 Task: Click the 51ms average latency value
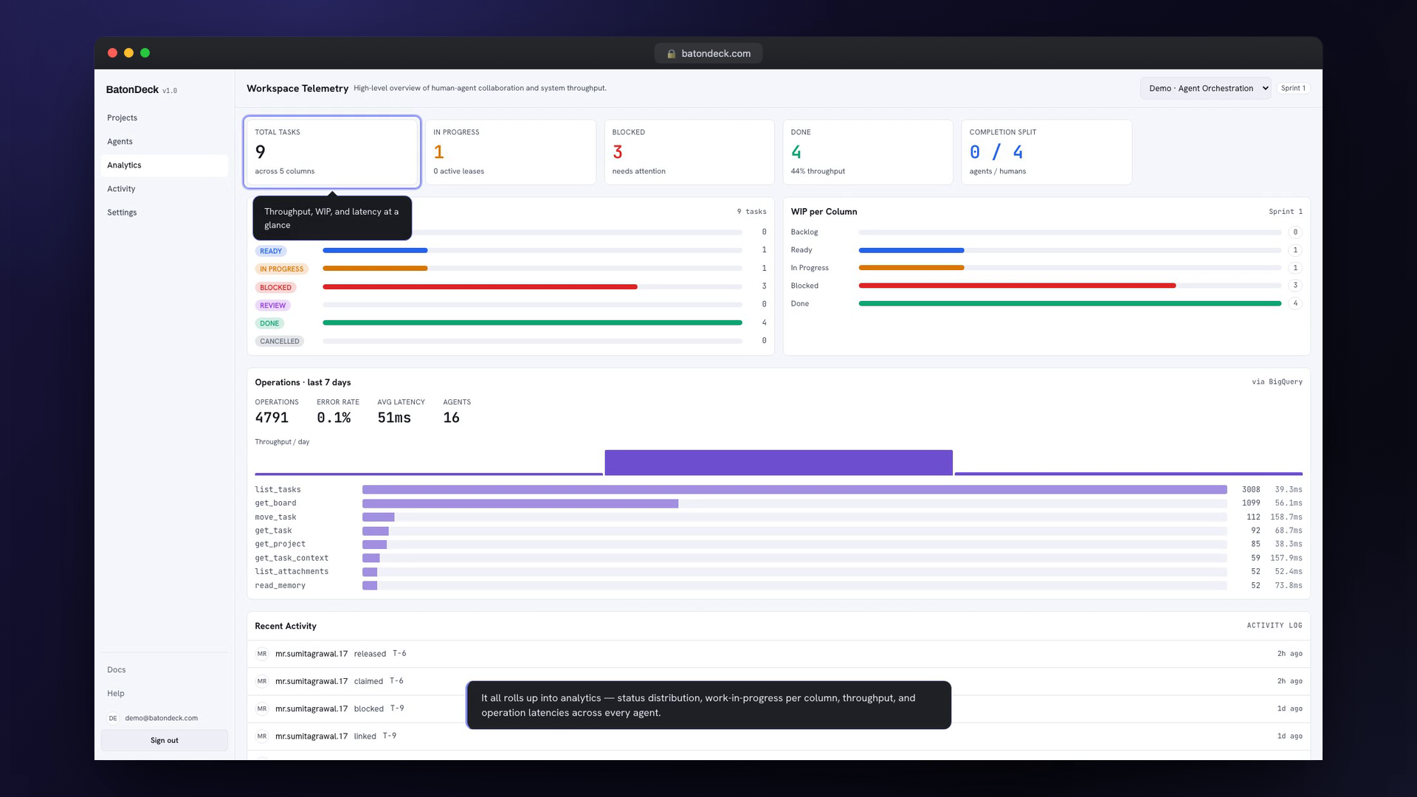(x=394, y=418)
